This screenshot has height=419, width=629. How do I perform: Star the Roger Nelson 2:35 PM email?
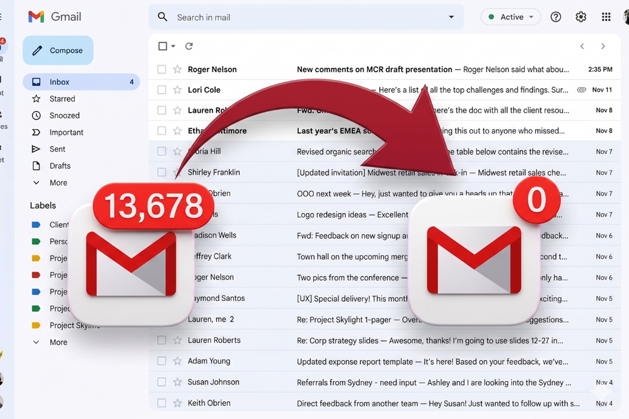click(x=178, y=69)
